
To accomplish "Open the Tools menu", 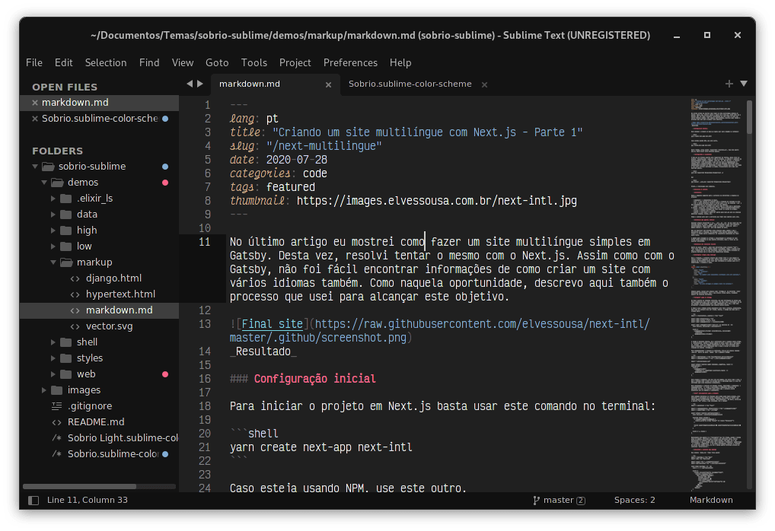I will click(x=254, y=62).
